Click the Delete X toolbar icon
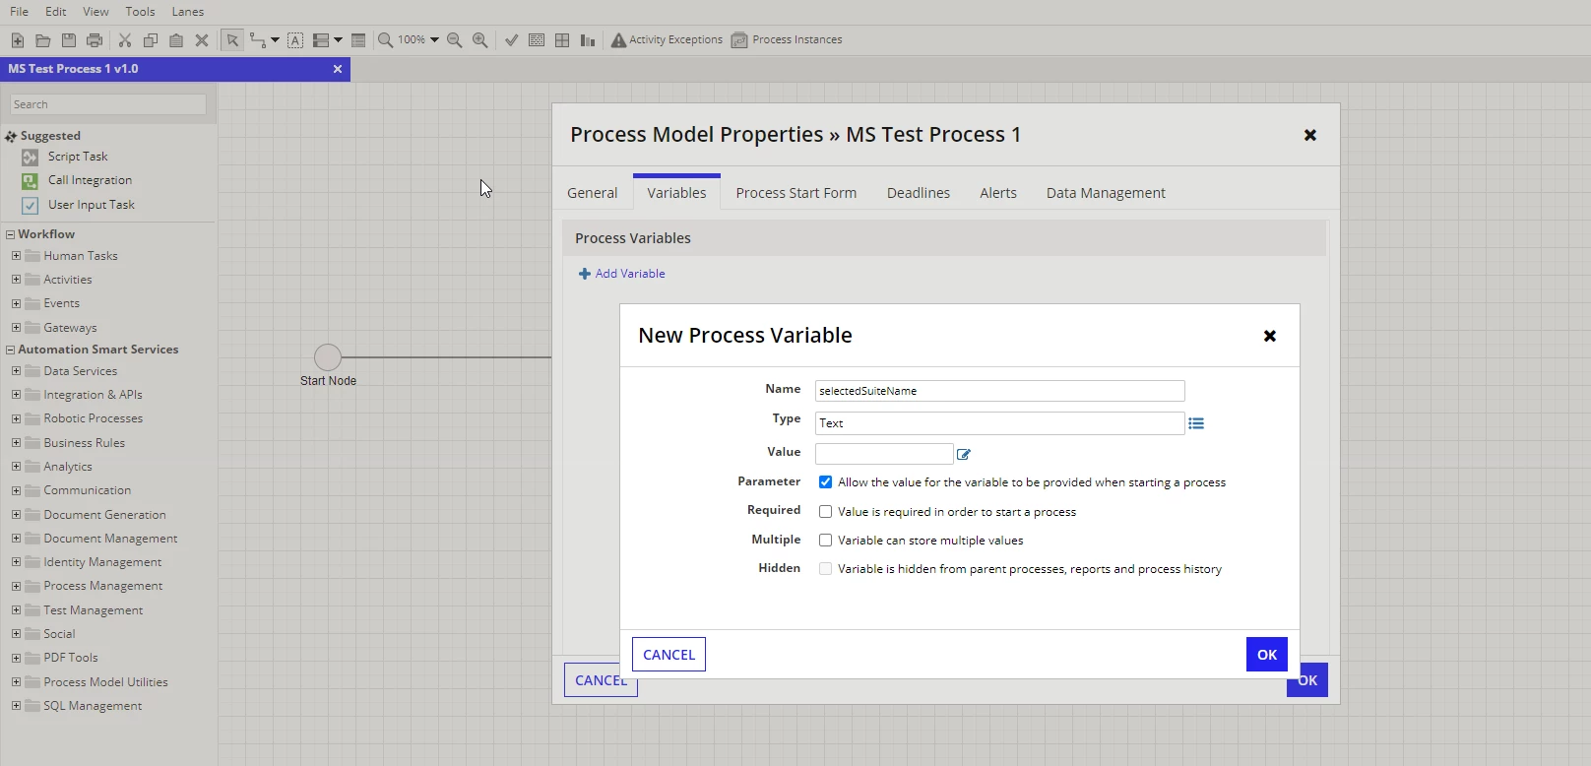Viewport: 1591px width, 766px height. 202,40
